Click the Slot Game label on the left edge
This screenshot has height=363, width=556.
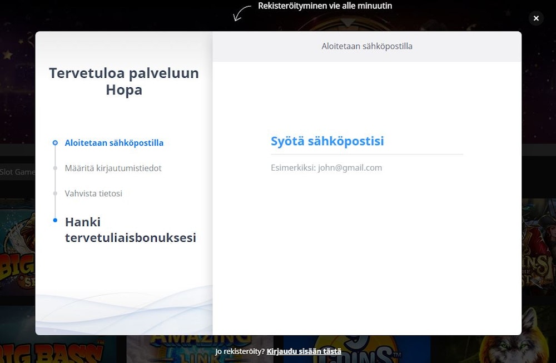[17, 172]
